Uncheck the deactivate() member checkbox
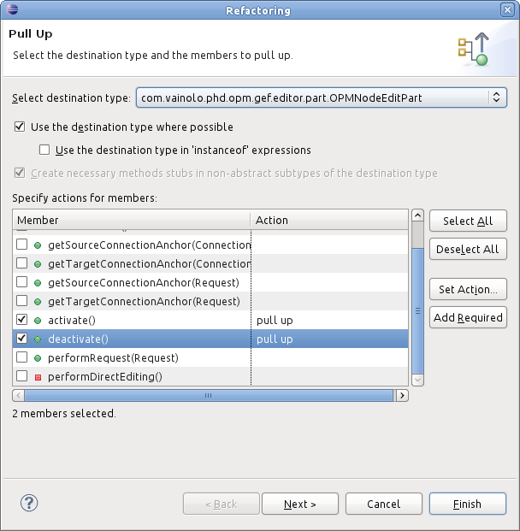The width and height of the screenshot is (520, 531). point(21,339)
